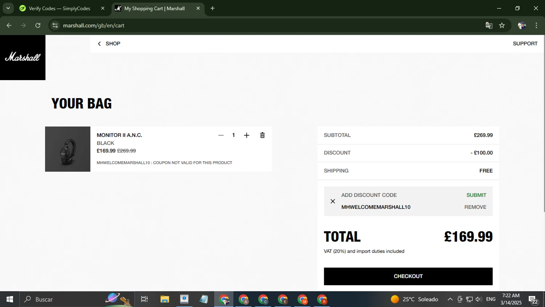The image size is (545, 307).
Task: Open the clock showing 7:22 AM
Action: (x=511, y=299)
